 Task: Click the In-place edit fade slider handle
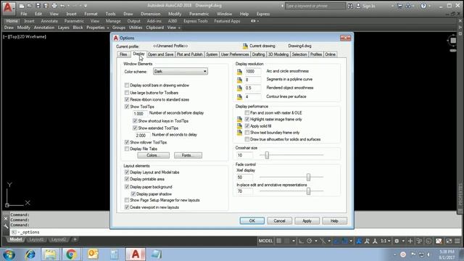point(308,191)
